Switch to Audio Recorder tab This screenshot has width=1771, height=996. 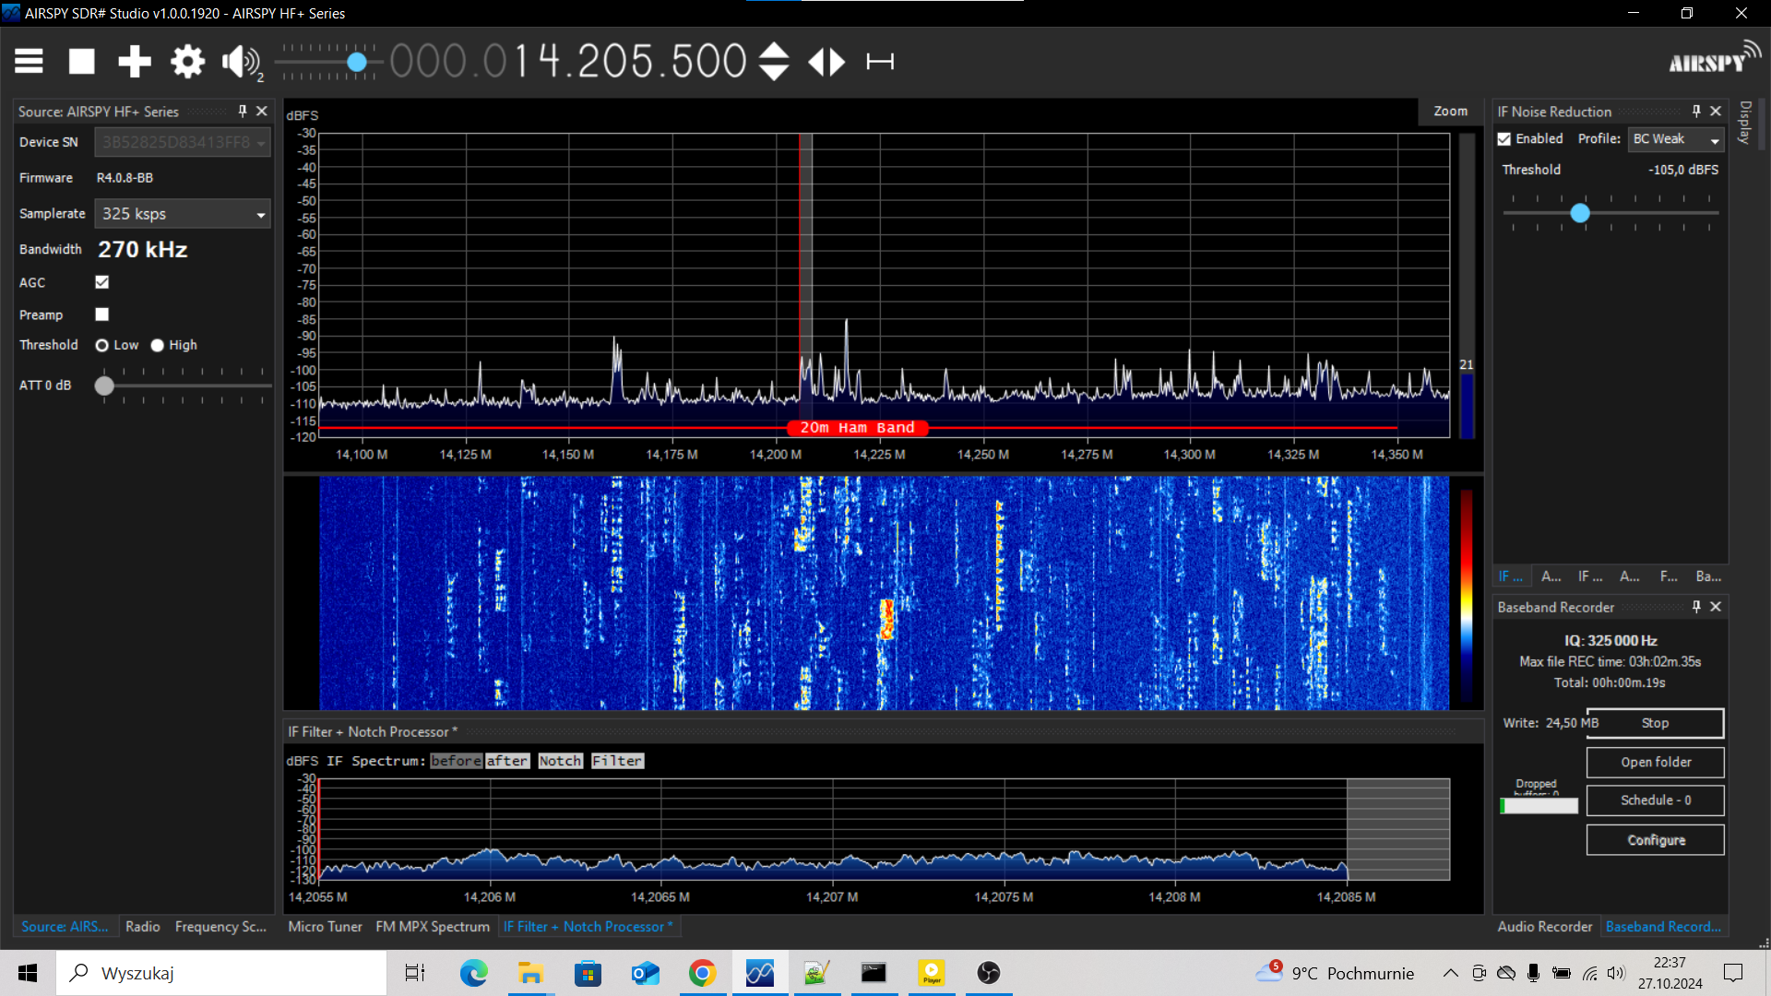(1545, 927)
